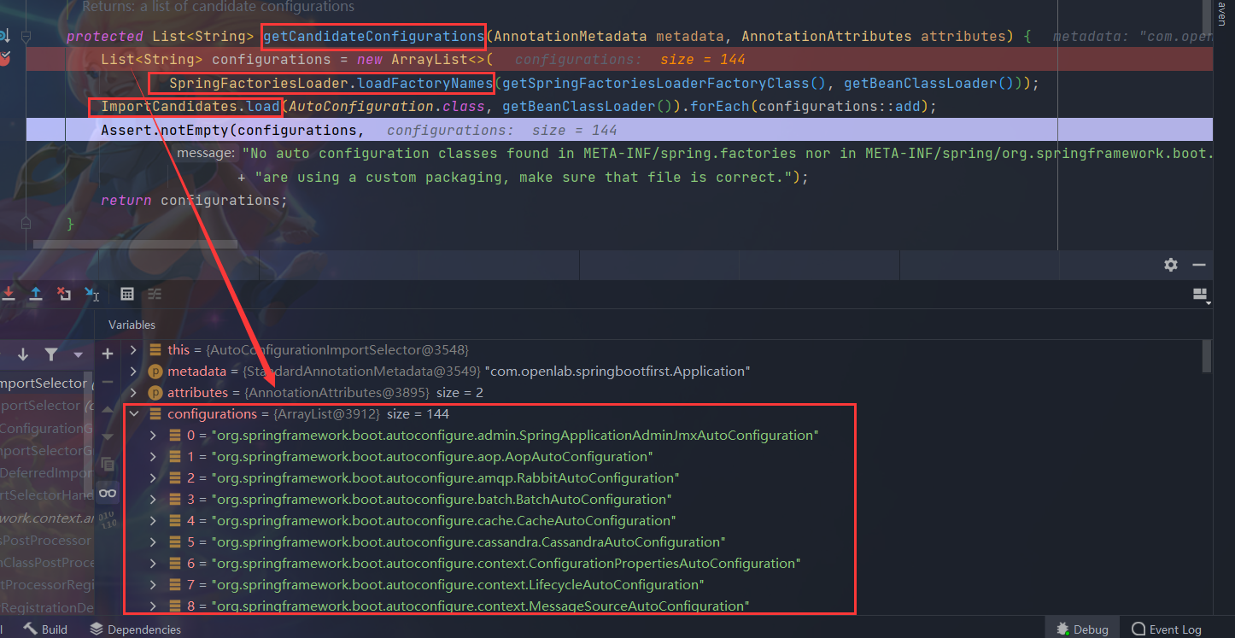Expand element 5 CassandraAutoConfiguration
Image resolution: width=1235 pixels, height=638 pixels.
pyautogui.click(x=153, y=542)
